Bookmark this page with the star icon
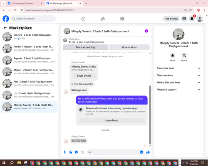Viewport: 208px width, 166px height. pyautogui.click(x=191, y=10)
